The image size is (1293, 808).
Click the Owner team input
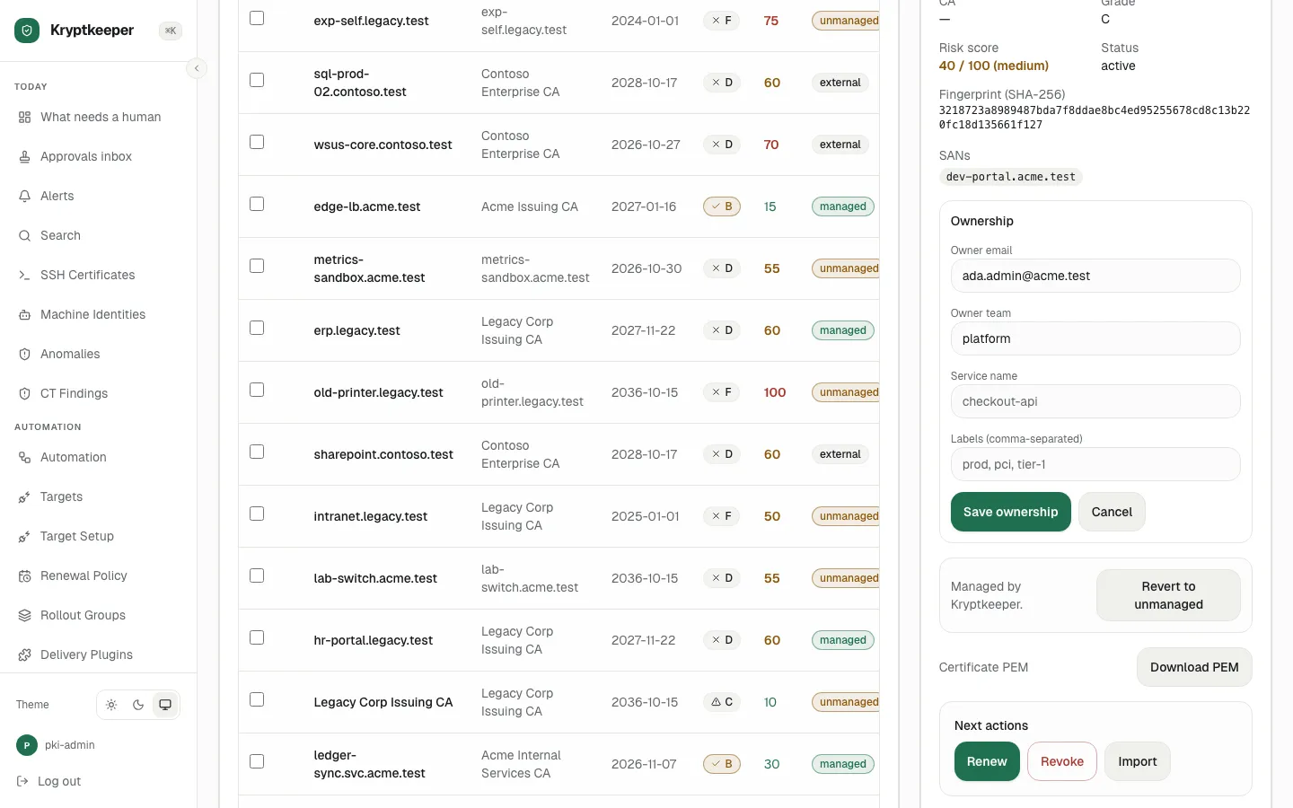pos(1095,338)
